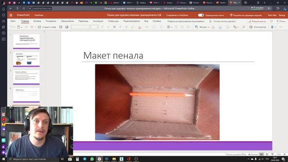Click the Макет пенала slide title
The width and height of the screenshot is (288, 162).
tap(113, 56)
